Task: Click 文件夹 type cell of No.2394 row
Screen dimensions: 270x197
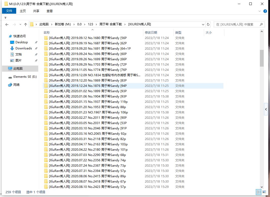Action: click(180, 171)
